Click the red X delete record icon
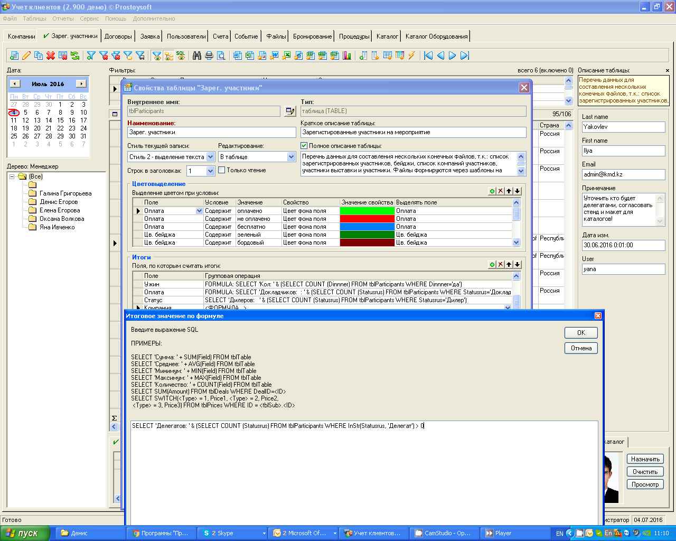The width and height of the screenshot is (676, 541). click(51, 55)
